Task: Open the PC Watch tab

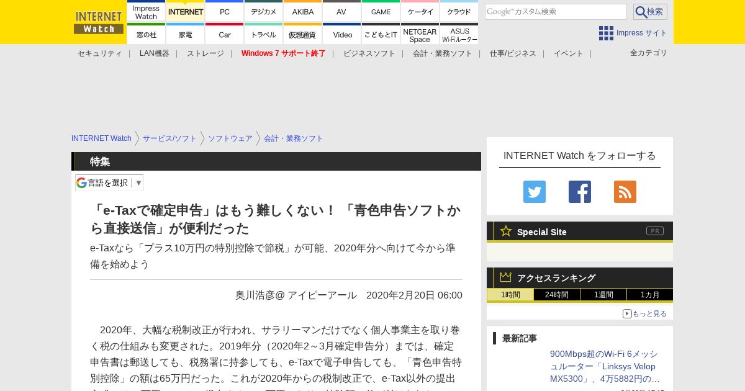Action: (x=225, y=11)
